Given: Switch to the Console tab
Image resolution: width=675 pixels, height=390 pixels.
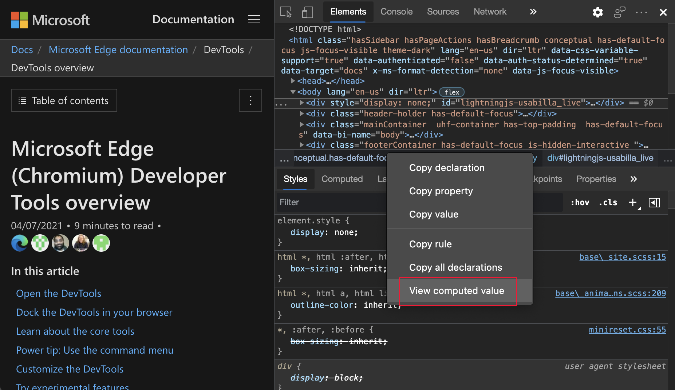Looking at the screenshot, I should pos(396,12).
